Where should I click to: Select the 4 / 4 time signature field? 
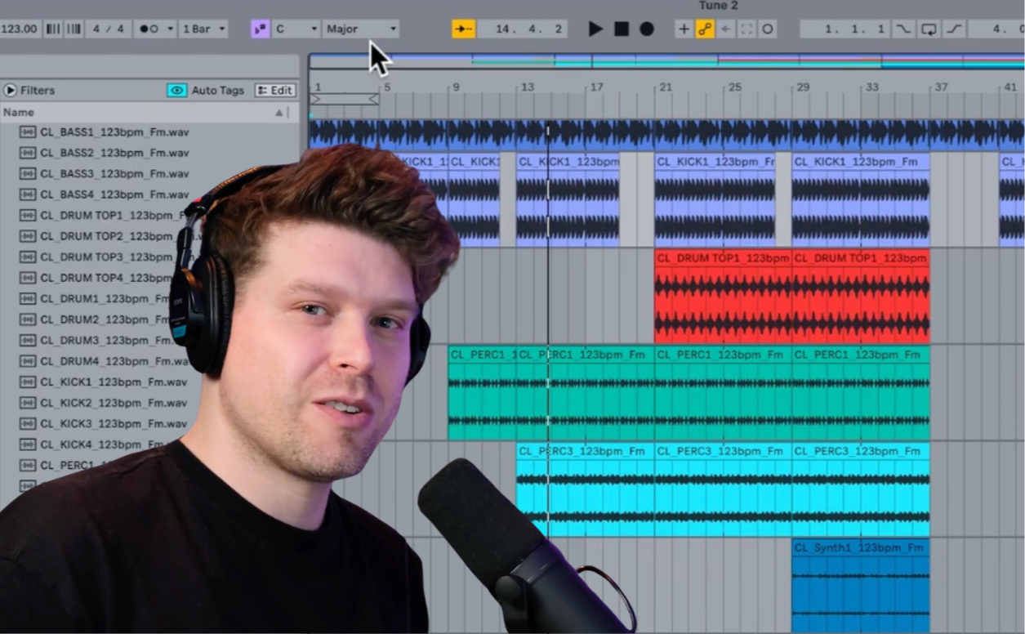pos(109,29)
